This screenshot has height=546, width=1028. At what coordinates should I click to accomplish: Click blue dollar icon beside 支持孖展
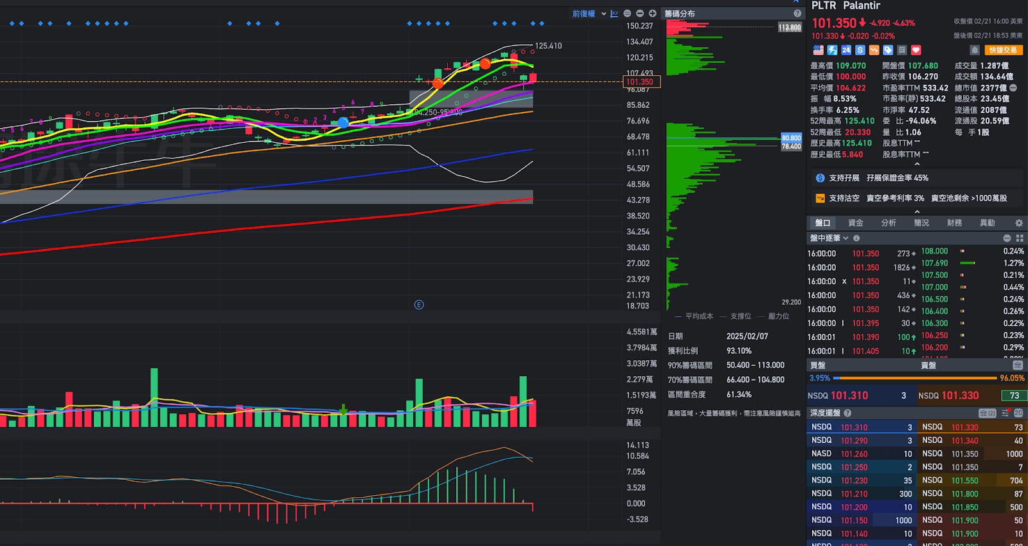[x=820, y=178]
